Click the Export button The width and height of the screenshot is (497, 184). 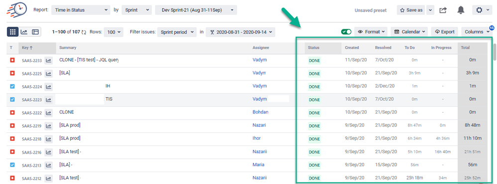(x=444, y=32)
